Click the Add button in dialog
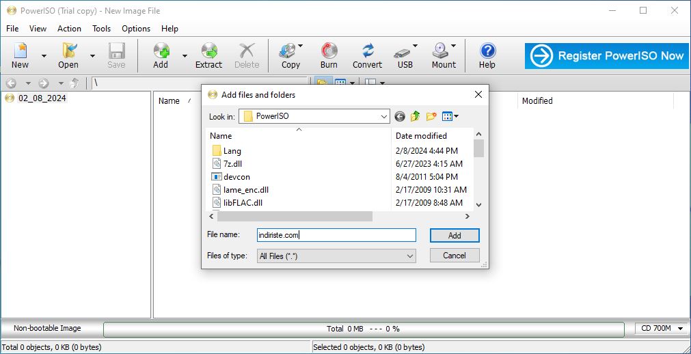 coord(455,235)
